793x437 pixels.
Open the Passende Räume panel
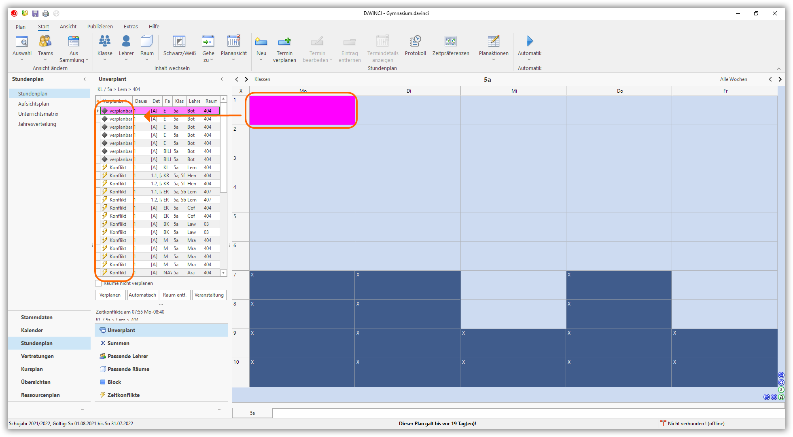click(x=128, y=369)
